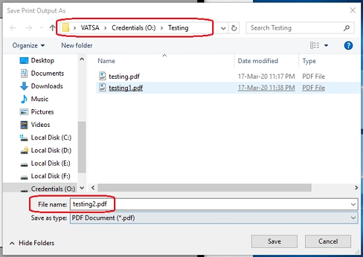
Task: Open the view options dropdown arrow
Action: pyautogui.click(x=326, y=45)
